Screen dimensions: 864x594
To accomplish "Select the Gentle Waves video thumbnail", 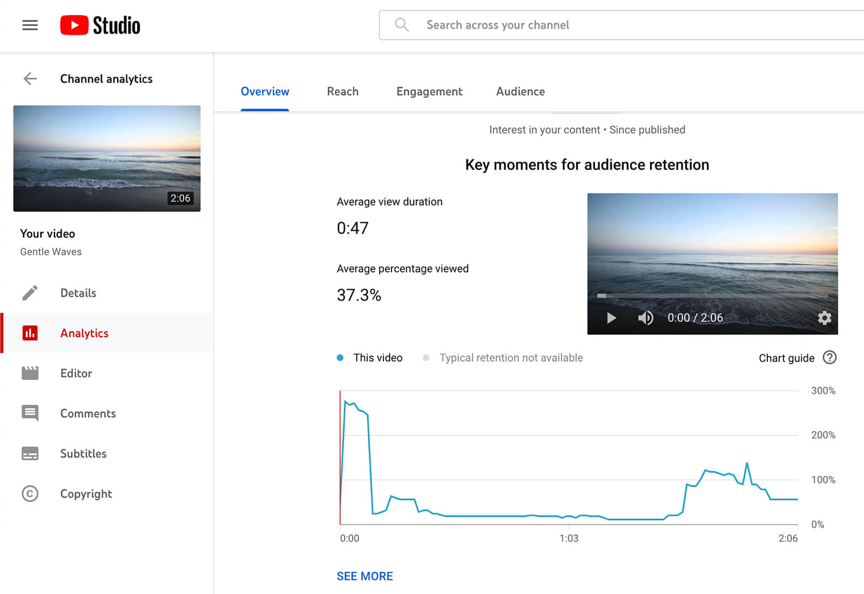I will click(x=106, y=158).
